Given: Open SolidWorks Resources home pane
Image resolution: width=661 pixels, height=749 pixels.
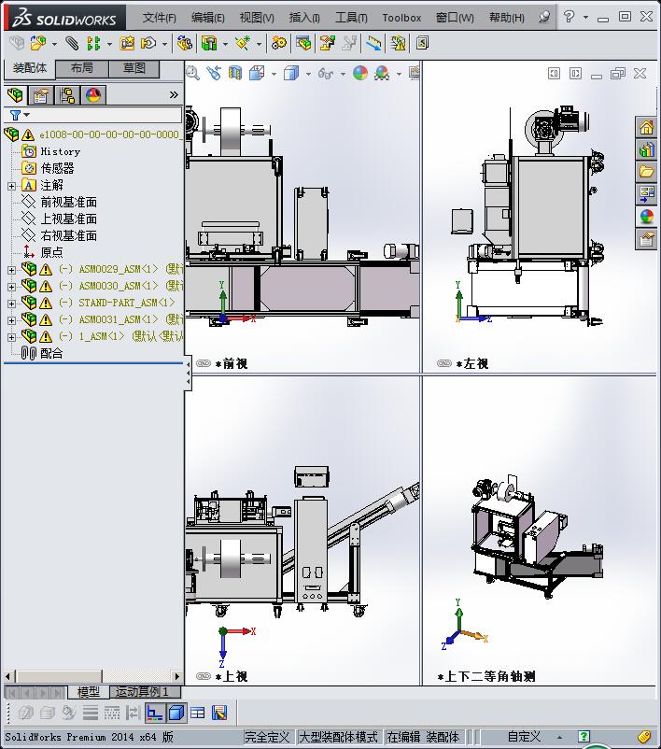Looking at the screenshot, I should coord(646,127).
